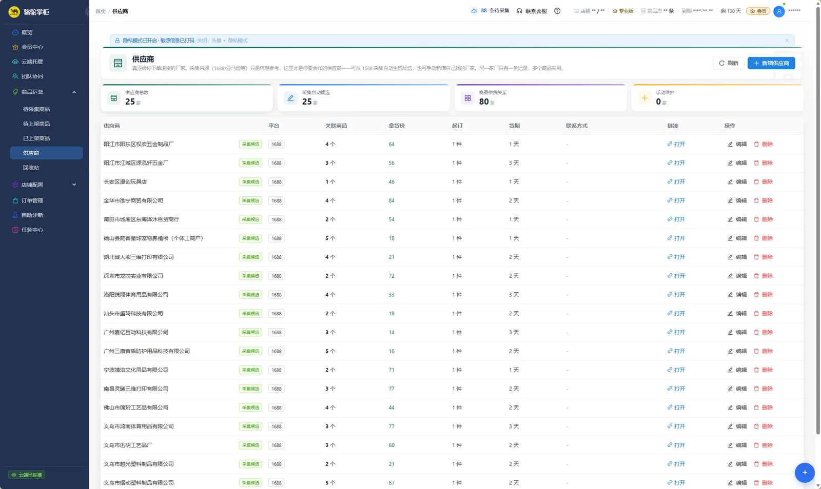Edit supplier 金华市淮宁商贸有限公司

click(737, 200)
